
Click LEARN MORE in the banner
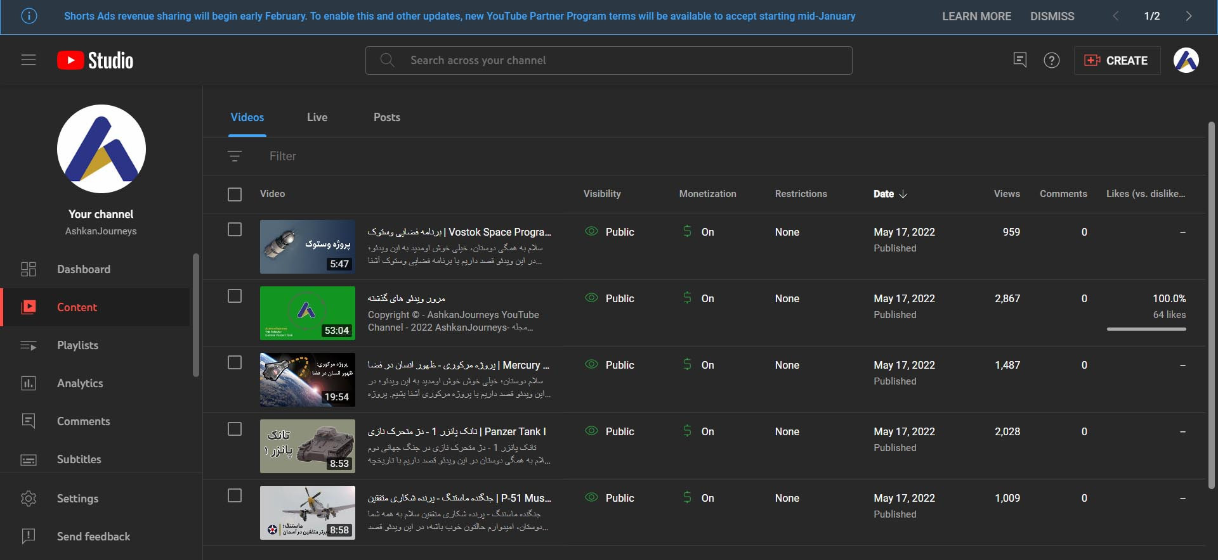[x=977, y=16]
